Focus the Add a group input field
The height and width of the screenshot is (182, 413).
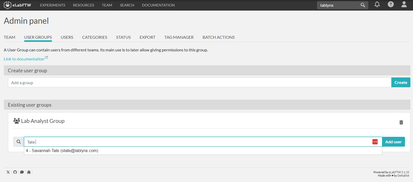click(199, 83)
